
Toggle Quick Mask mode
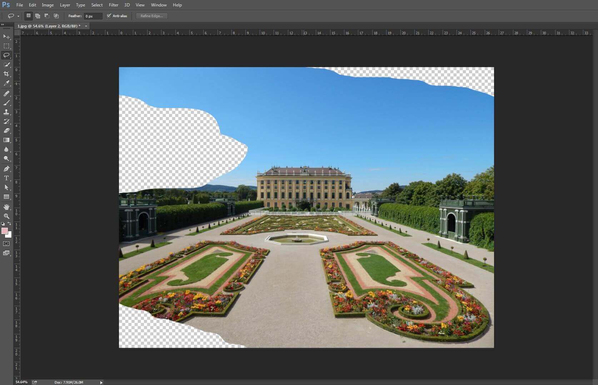coord(6,244)
